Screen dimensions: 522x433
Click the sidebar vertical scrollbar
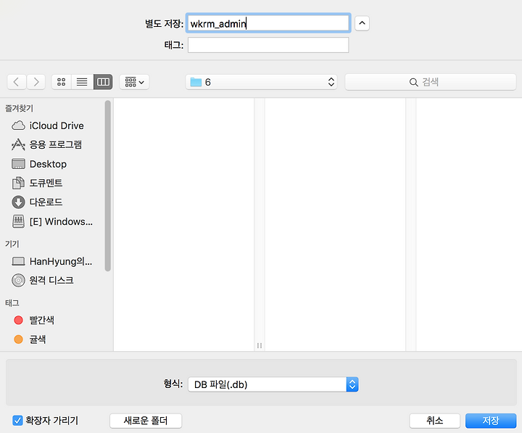107,186
